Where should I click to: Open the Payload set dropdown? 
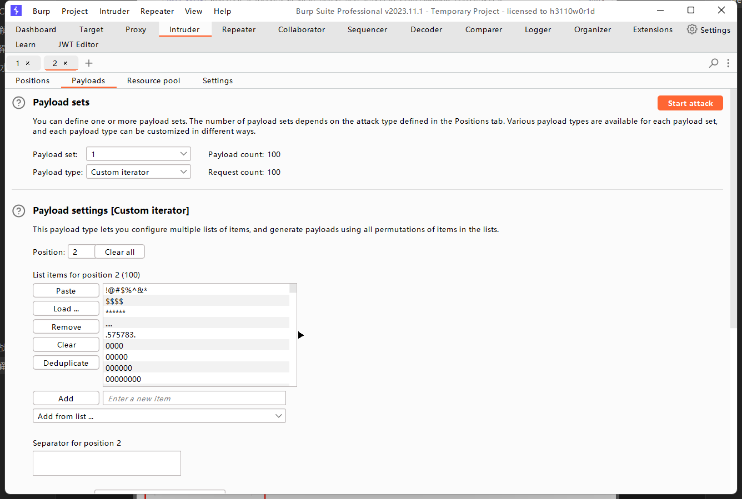coord(138,154)
